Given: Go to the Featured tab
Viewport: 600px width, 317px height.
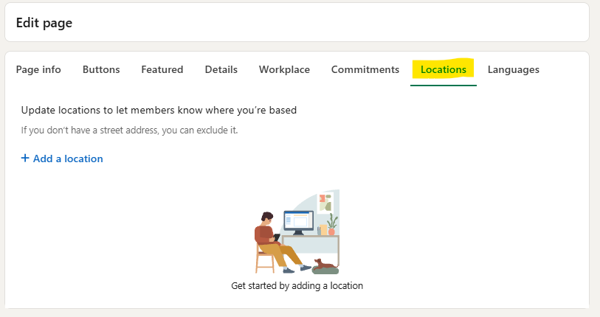Looking at the screenshot, I should pyautogui.click(x=162, y=69).
